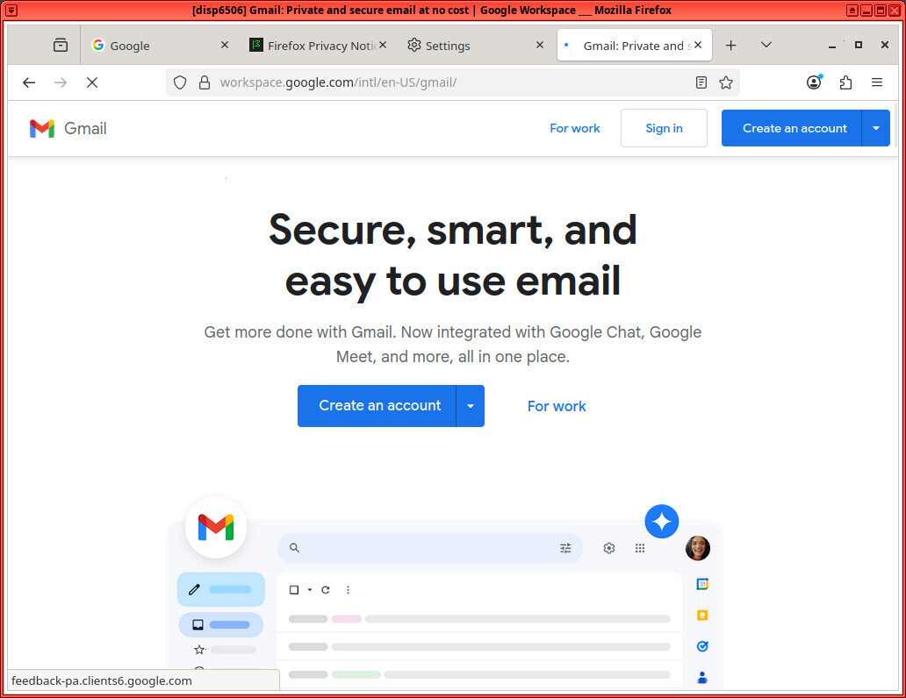Image resolution: width=906 pixels, height=698 pixels.
Task: Open the List all tabs chevron
Action: (766, 46)
